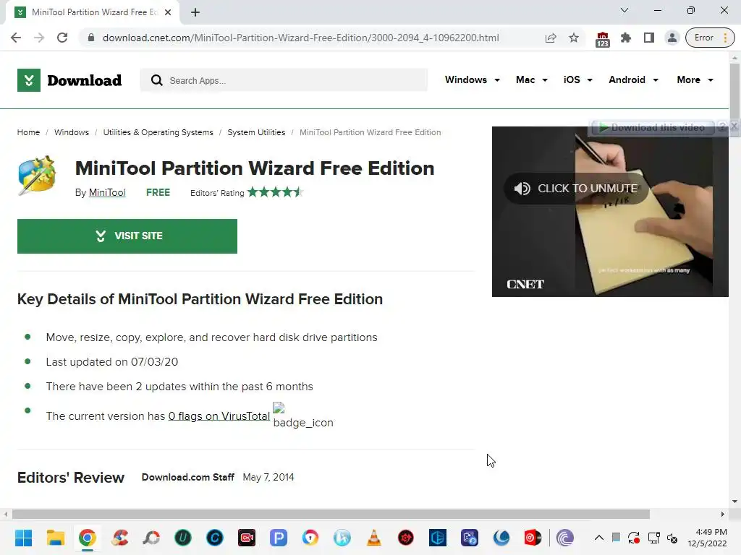Open the MiniTool developer link
The image size is (741, 555).
pos(107,192)
